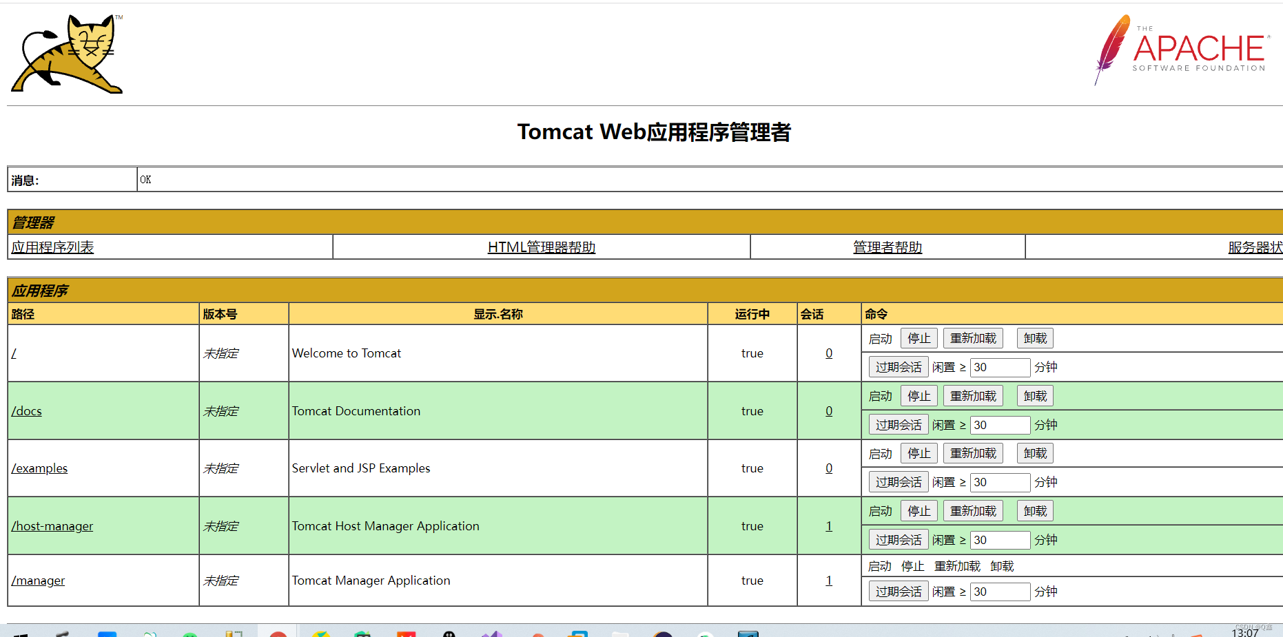Click the Tomcat cat logo
Viewport: 1283px width, 637px height.
[67, 54]
